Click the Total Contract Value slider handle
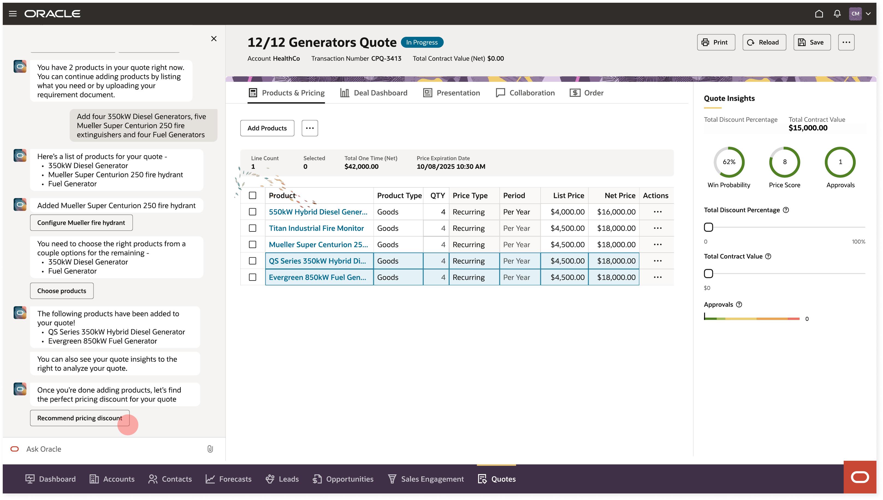Screen dimensions: 883x500 [x=708, y=274]
